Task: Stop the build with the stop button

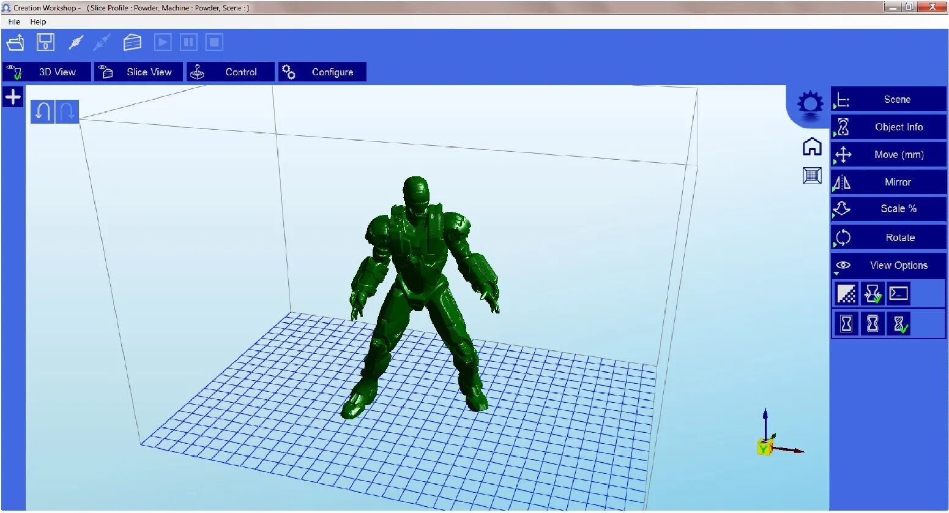Action: [214, 42]
